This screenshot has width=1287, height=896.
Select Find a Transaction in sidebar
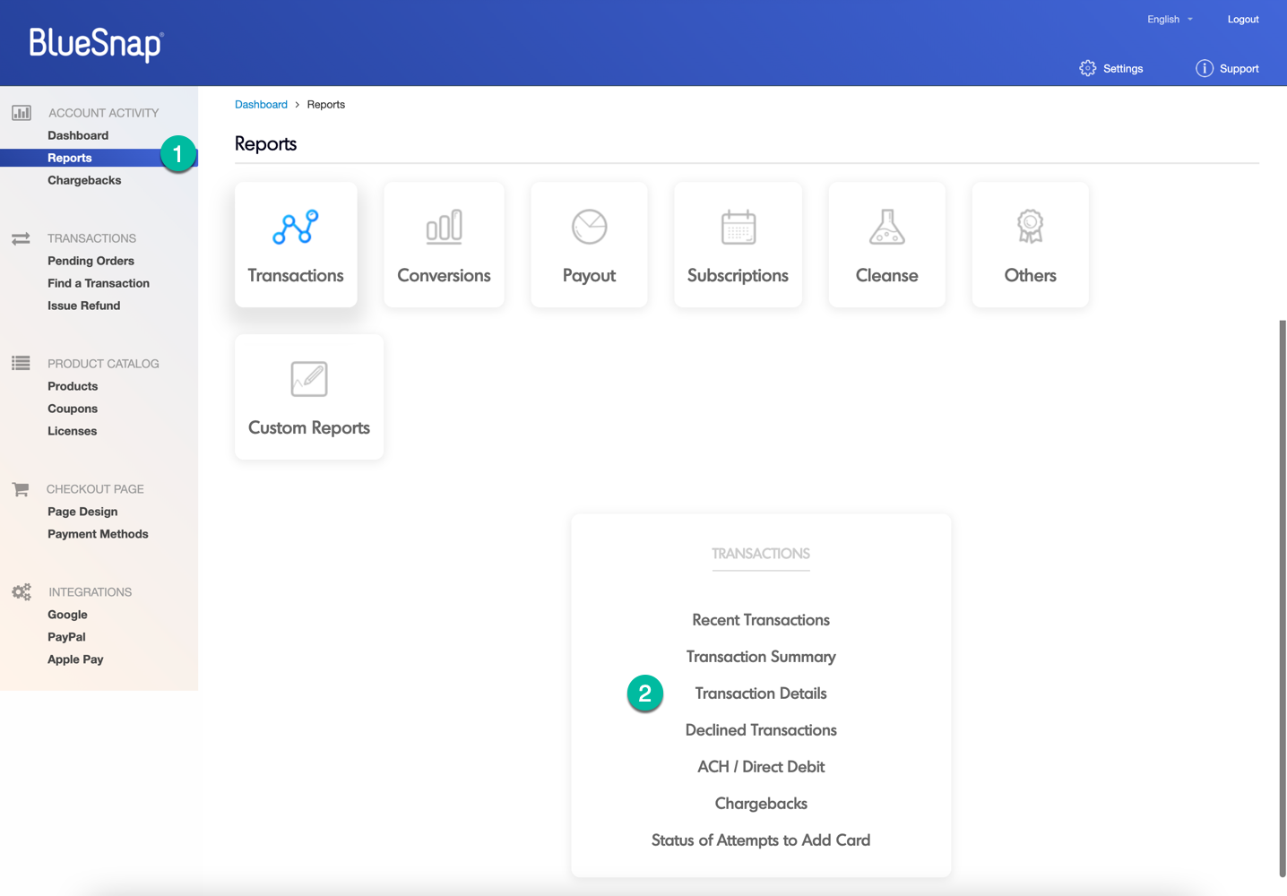[99, 283]
